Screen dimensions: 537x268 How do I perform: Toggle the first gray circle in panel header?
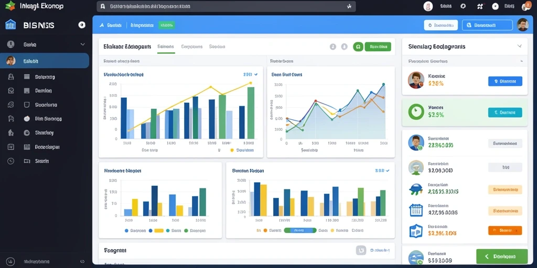(x=333, y=47)
